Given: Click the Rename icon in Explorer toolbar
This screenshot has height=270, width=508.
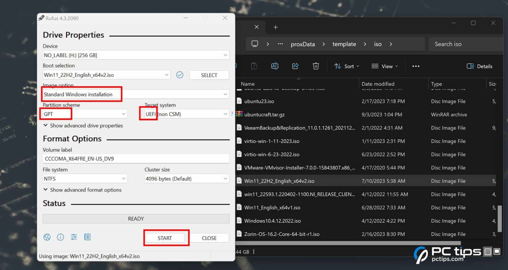Looking at the screenshot, I should [275, 66].
